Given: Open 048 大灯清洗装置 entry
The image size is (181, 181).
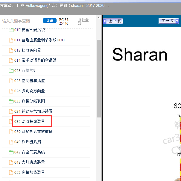Looking at the screenshot, I should click(30, 162).
